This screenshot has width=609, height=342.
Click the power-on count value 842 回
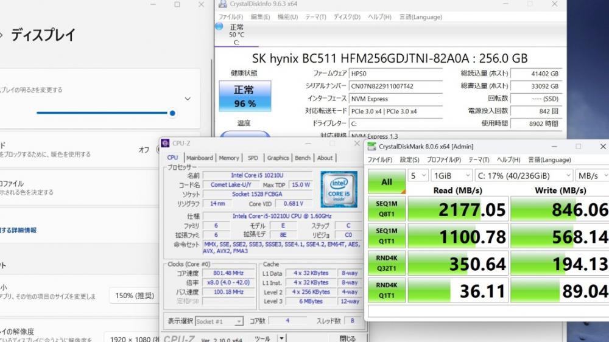click(536, 111)
